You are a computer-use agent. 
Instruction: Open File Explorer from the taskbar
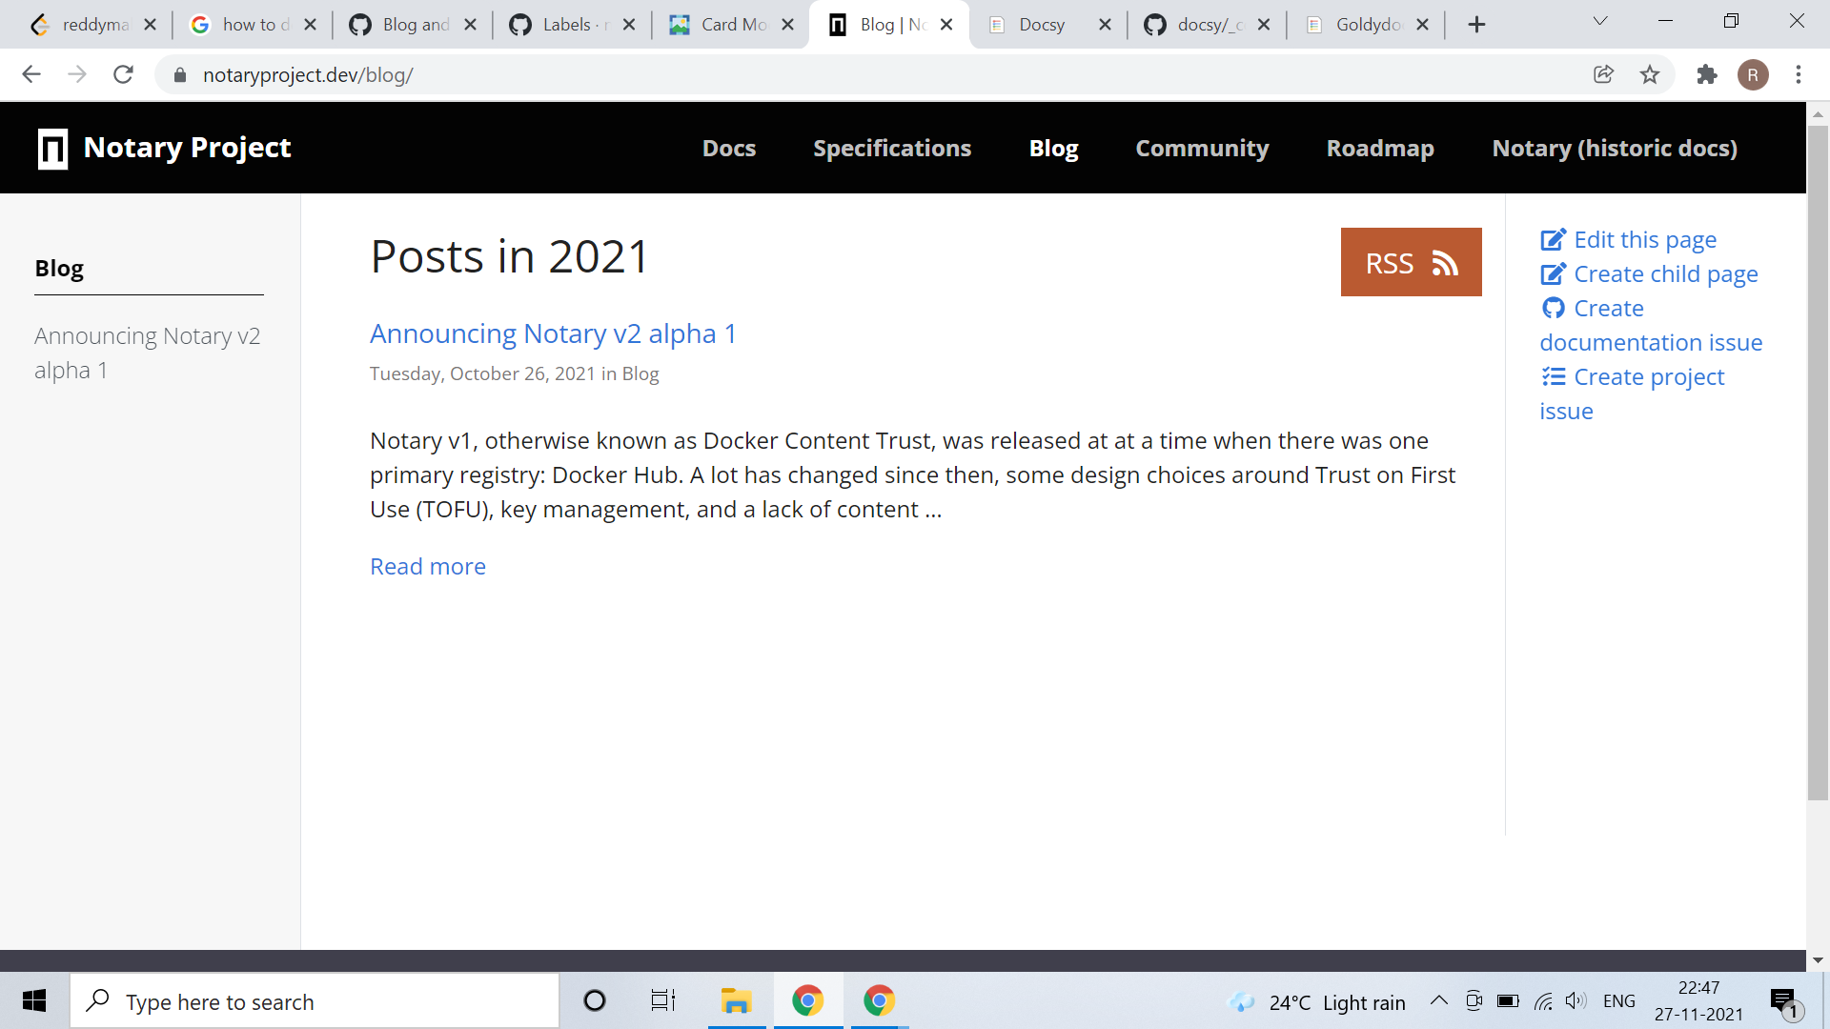(x=736, y=1001)
